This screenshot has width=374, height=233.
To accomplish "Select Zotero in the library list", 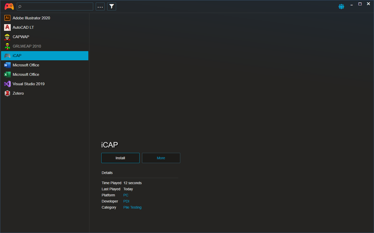I will coord(45,93).
